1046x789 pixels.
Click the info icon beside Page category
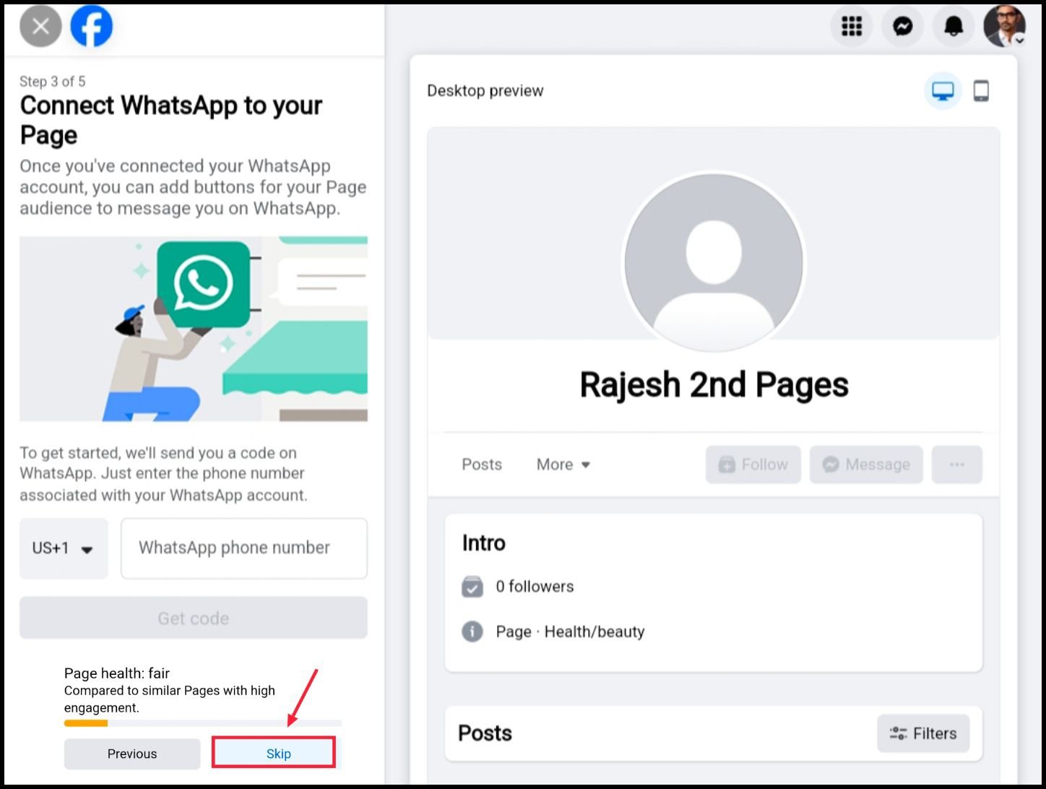472,632
